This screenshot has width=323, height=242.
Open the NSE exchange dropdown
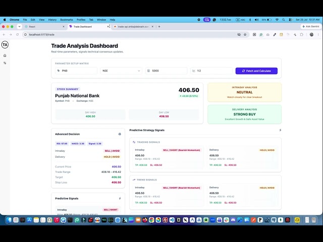(x=121, y=71)
